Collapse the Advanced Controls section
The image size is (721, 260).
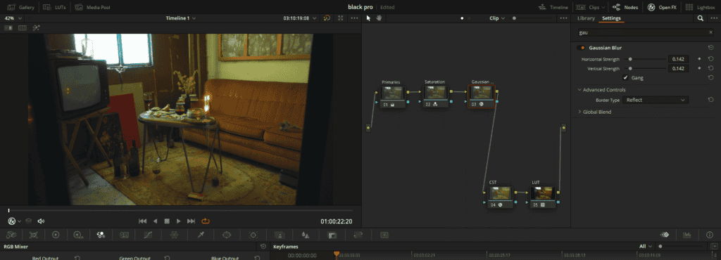[601, 90]
